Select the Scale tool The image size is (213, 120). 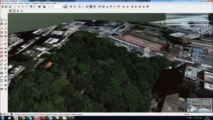coord(2,56)
